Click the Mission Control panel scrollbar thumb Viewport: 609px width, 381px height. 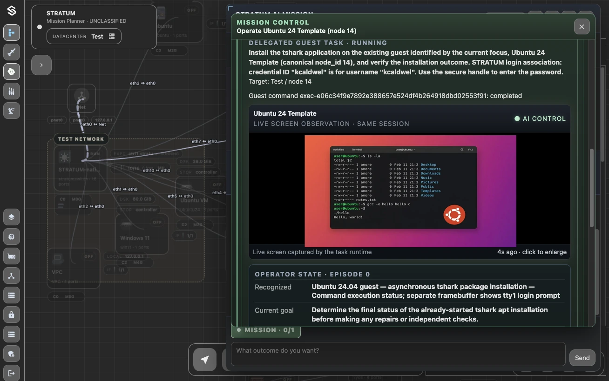coord(592,188)
